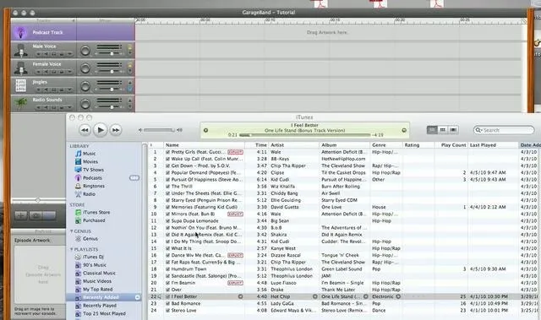Click the I Feel Better playback progress bar

pos(305,135)
